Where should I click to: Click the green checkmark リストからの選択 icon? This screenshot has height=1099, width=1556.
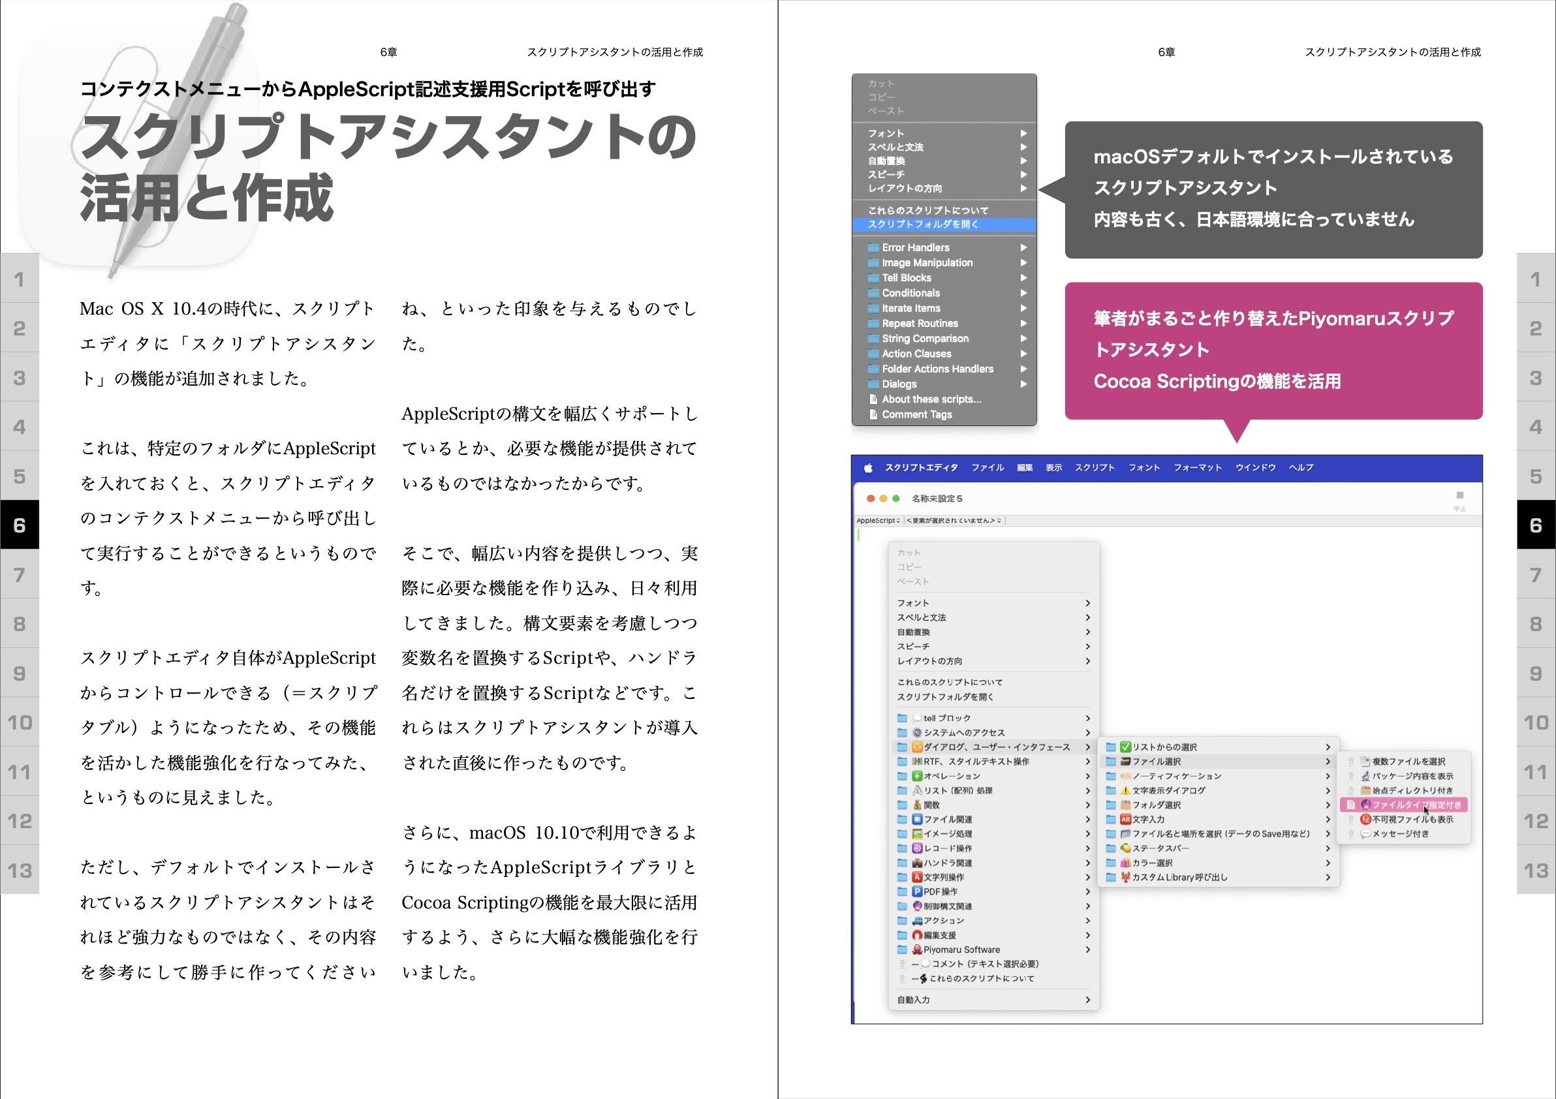click(x=1125, y=747)
